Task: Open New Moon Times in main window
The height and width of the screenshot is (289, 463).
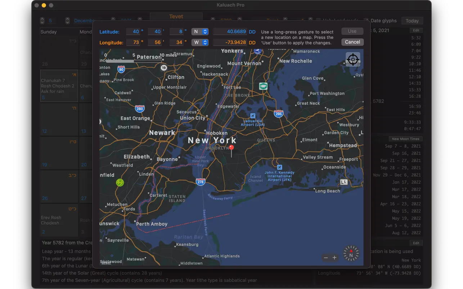Action: 405,139
